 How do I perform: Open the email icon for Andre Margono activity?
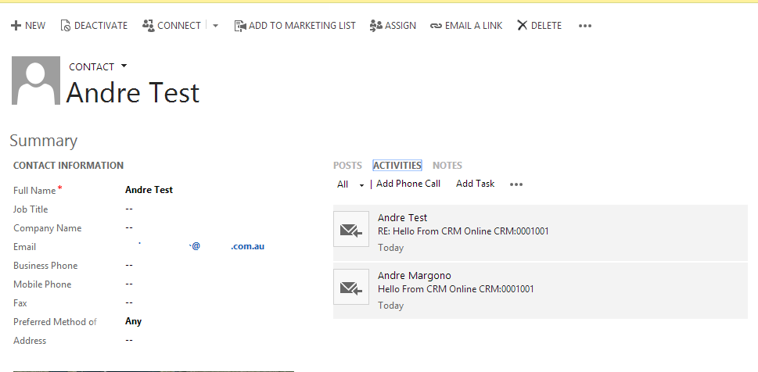click(x=350, y=287)
